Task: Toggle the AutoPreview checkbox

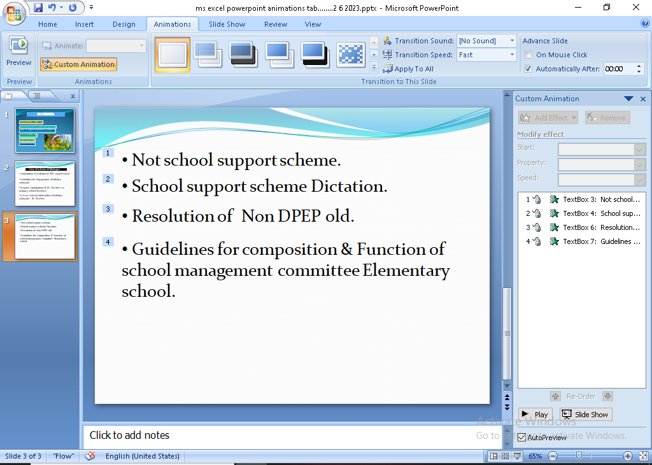Action: click(522, 438)
